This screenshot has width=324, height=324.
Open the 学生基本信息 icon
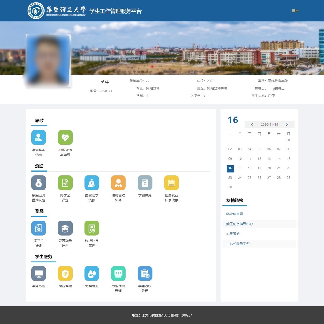coord(39,137)
